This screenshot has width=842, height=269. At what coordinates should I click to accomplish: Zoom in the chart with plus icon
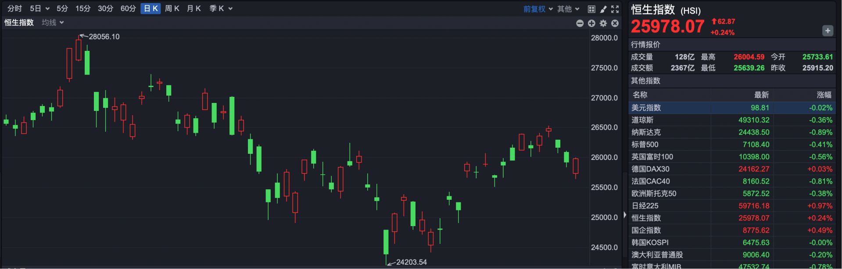click(x=591, y=23)
